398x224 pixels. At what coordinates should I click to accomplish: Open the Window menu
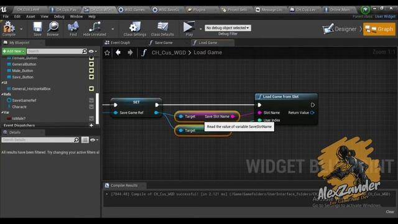(x=76, y=17)
